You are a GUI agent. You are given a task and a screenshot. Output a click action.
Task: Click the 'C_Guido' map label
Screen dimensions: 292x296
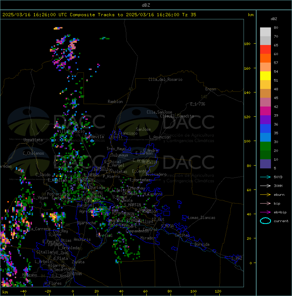(43, 175)
